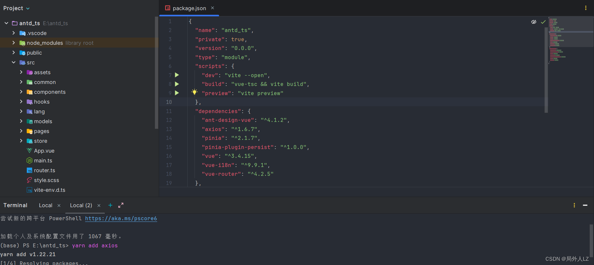The image size is (594, 265).
Task: Expand the .vscode folder
Action: 13,33
